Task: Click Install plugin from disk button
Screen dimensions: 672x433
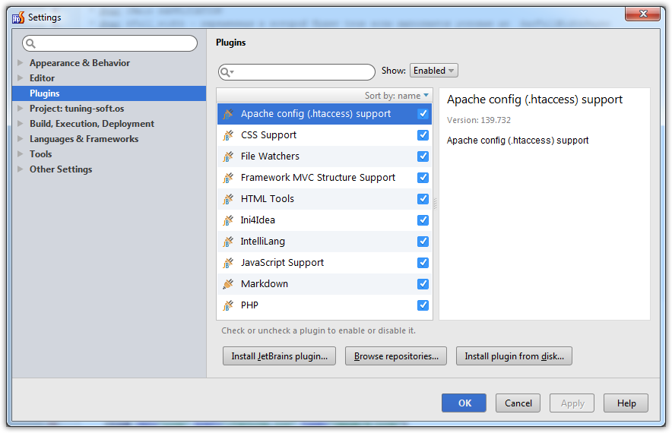Action: pos(514,356)
